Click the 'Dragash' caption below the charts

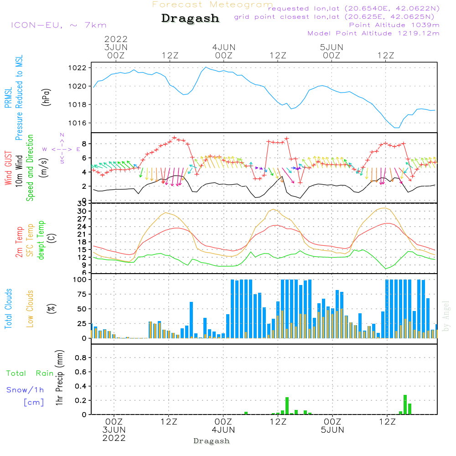212,441
